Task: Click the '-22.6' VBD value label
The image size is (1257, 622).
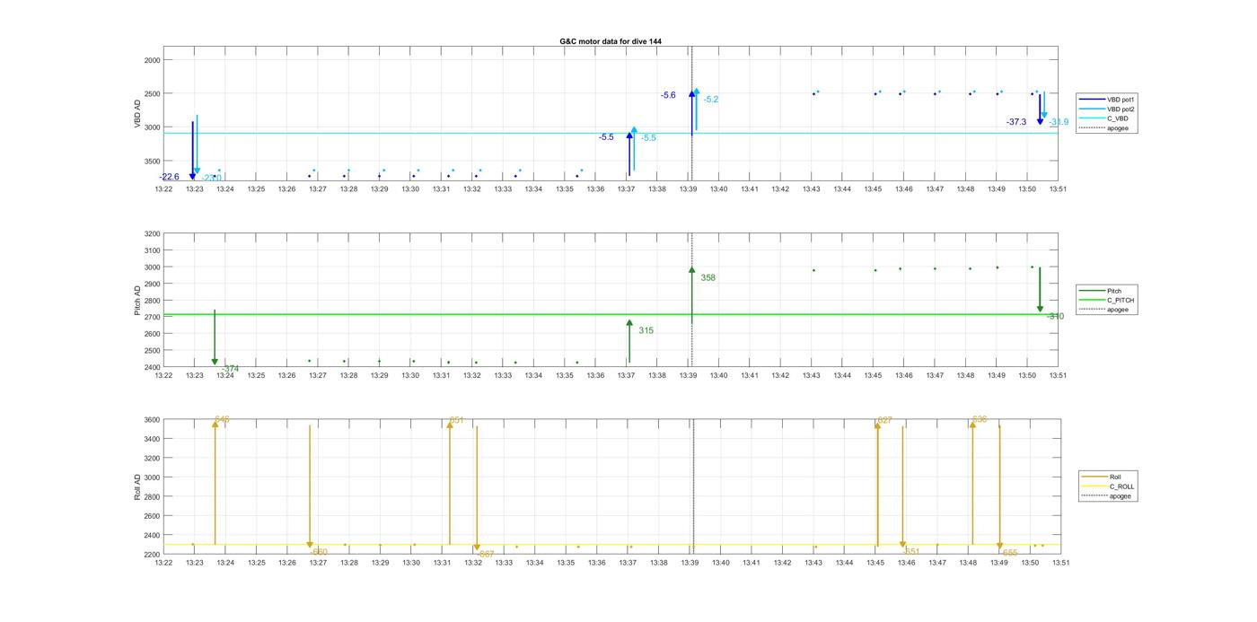Action: [x=169, y=177]
